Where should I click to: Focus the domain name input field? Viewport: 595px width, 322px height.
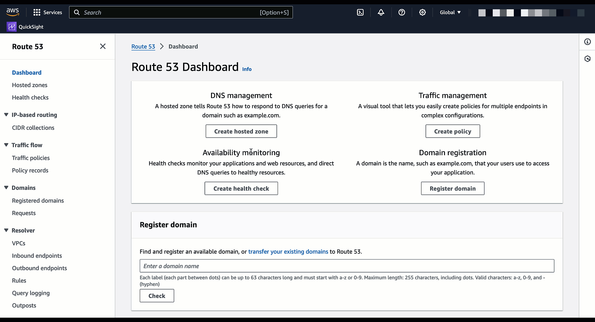[x=347, y=266]
